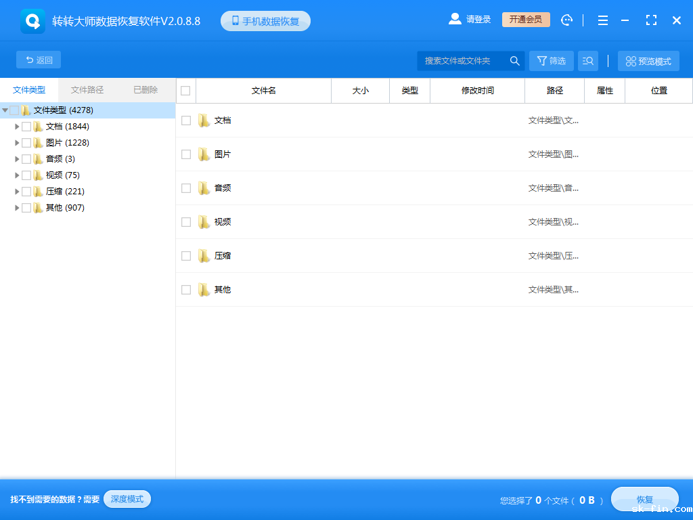Open the advanced search icon beside the filter
This screenshot has height=520, width=693.
pyautogui.click(x=587, y=60)
